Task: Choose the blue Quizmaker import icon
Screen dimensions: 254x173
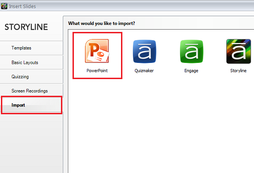Action: 145,51
